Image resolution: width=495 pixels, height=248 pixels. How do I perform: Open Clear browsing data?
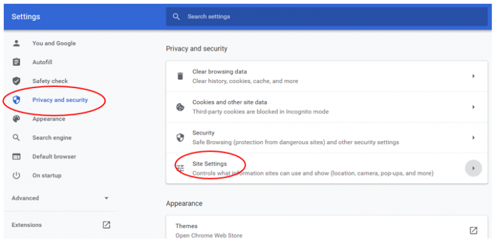(327, 76)
